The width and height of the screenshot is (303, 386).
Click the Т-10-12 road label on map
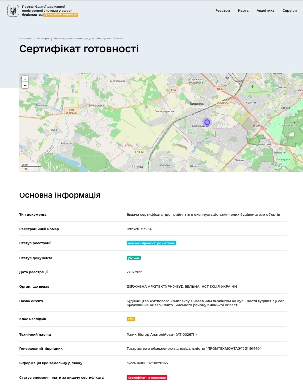(139, 152)
